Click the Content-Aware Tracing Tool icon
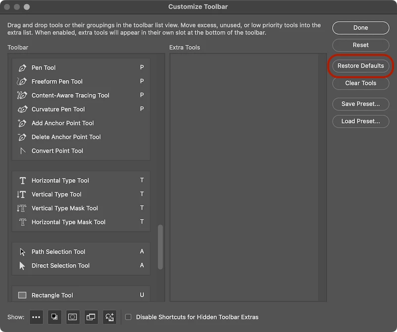Screen dimensions: 397x332 (x=22, y=95)
